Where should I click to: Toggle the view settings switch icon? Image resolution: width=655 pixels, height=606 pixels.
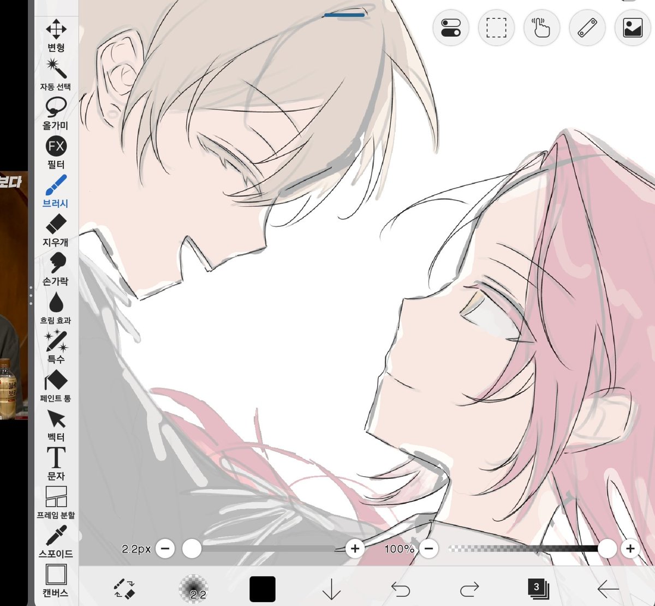click(x=451, y=28)
